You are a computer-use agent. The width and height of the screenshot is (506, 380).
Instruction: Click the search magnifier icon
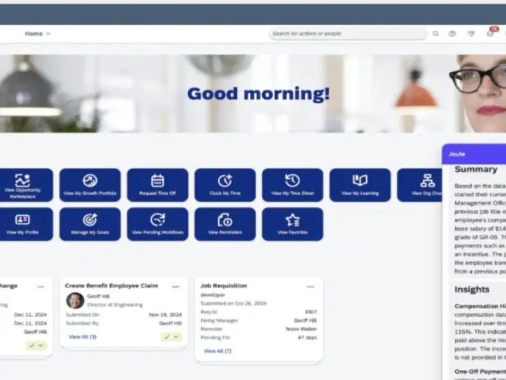435,34
